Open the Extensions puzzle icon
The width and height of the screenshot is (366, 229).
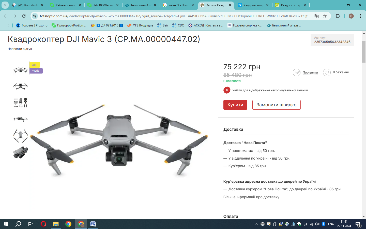(338, 16)
